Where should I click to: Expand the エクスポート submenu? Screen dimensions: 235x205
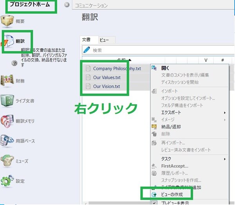[225, 113]
